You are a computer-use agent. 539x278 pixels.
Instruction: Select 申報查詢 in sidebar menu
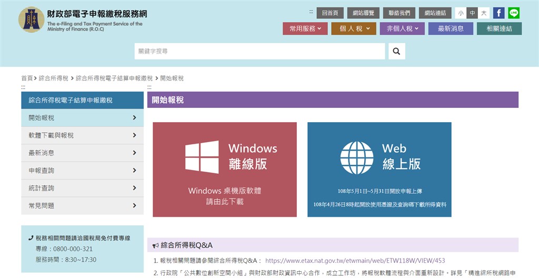pyautogui.click(x=83, y=170)
